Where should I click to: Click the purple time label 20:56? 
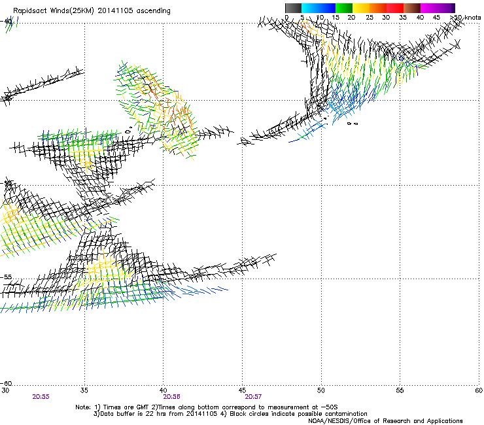pyautogui.click(x=171, y=397)
